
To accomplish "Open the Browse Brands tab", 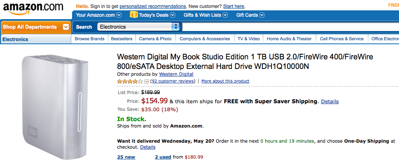I will click(90, 39).
